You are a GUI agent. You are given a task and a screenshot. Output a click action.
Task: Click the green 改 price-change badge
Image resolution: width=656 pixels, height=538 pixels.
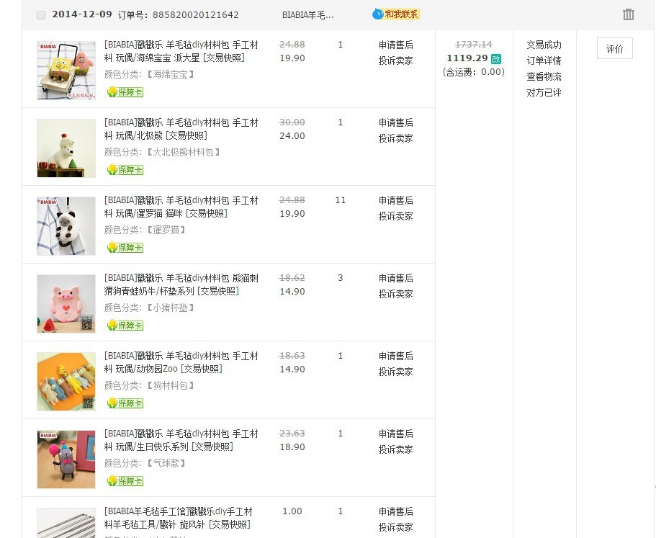pos(496,59)
